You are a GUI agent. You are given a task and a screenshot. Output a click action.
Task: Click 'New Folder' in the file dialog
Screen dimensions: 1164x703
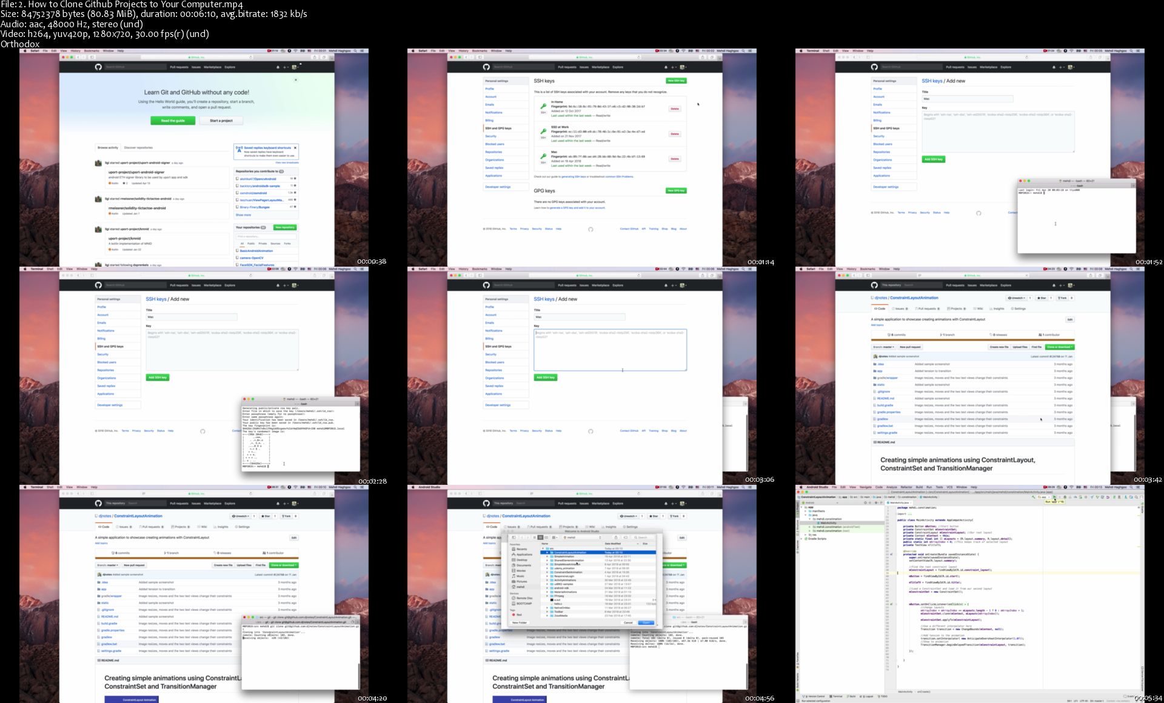coord(520,622)
